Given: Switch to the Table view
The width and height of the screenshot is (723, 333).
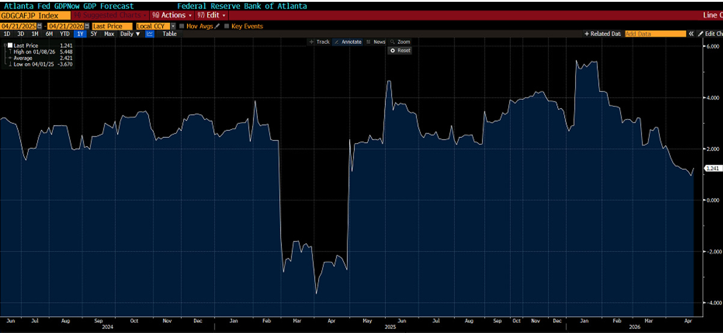Looking at the screenshot, I should coord(169,34).
